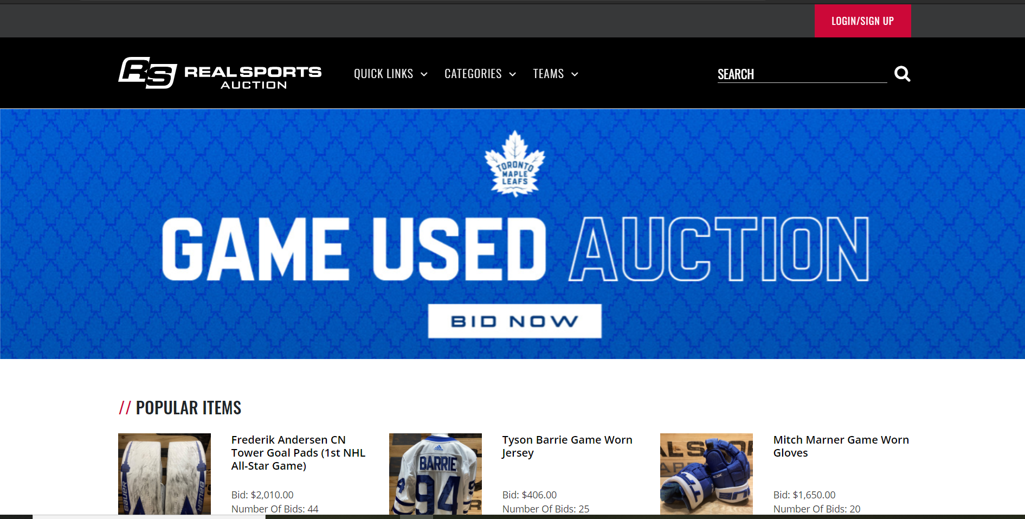Click the Game Used Auction banner text
Viewport: 1025px width, 519px height.
coord(515,249)
